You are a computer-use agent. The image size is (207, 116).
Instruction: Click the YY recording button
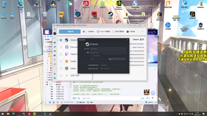pyautogui.click(x=90, y=102)
